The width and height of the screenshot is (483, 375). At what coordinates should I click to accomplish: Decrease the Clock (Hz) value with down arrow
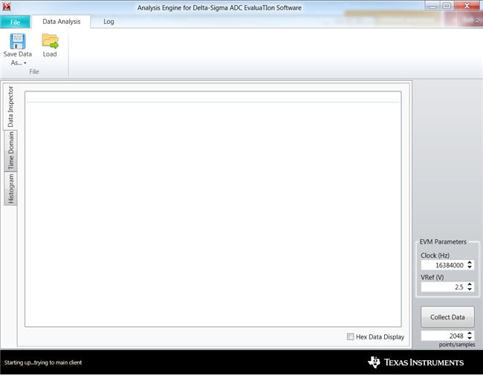coord(470,267)
